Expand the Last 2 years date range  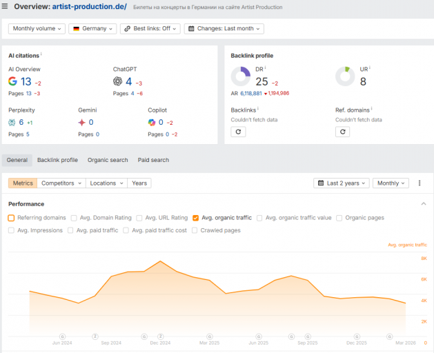tap(342, 183)
